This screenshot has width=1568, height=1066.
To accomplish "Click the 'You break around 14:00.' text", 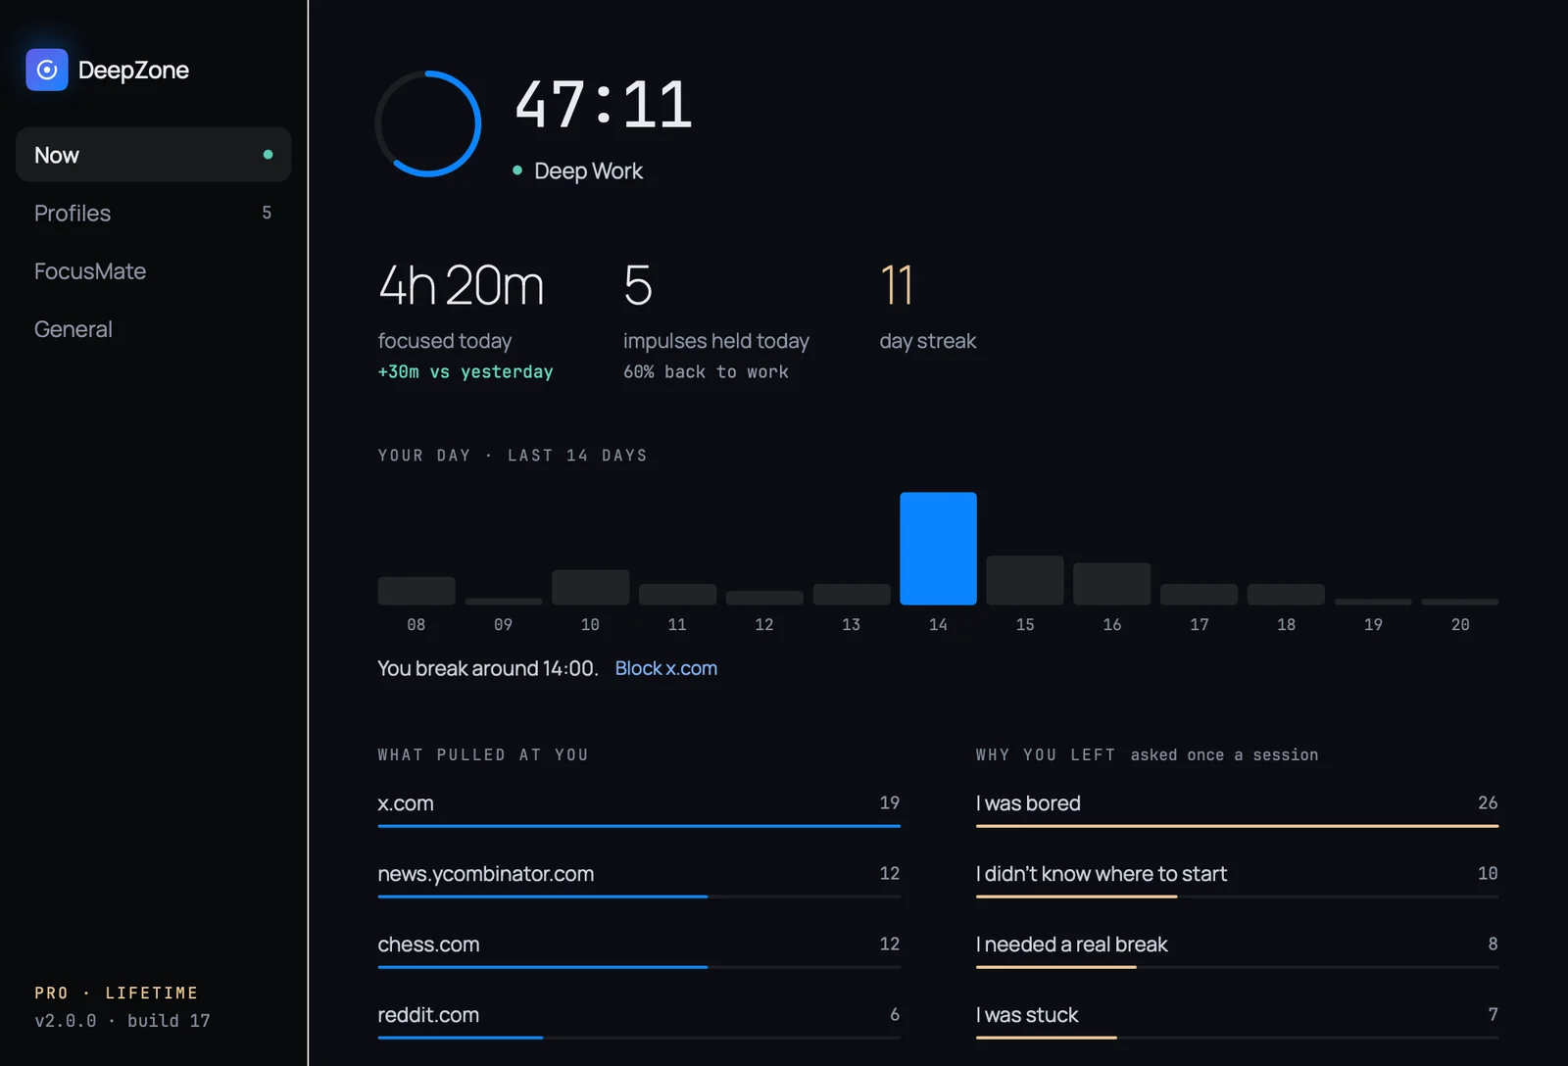I will click(x=488, y=668).
